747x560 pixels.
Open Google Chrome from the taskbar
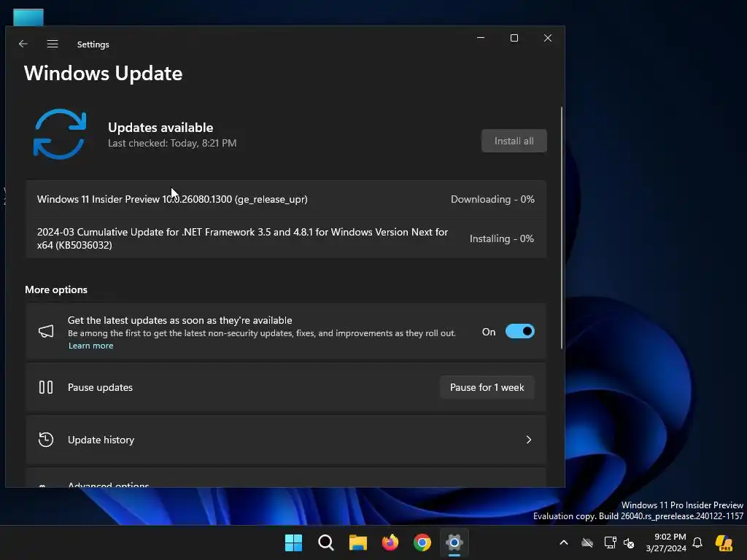pyautogui.click(x=422, y=542)
